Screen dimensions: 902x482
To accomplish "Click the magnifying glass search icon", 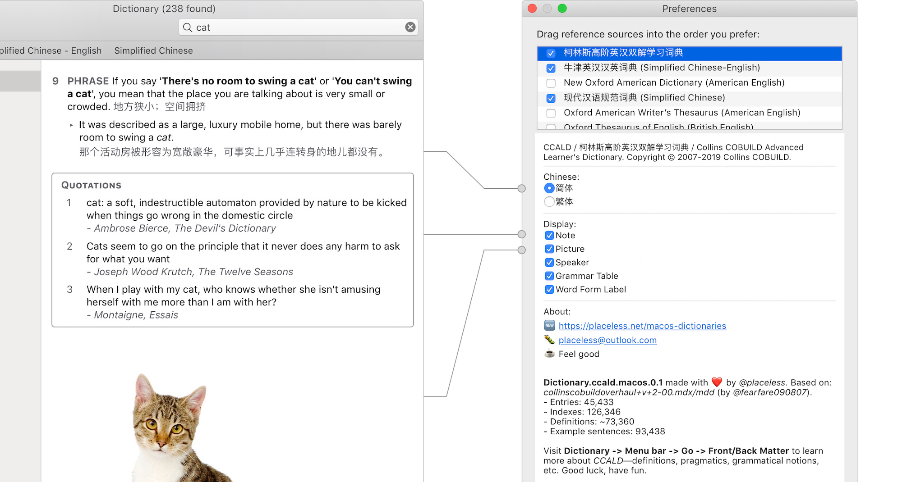I will (x=187, y=27).
